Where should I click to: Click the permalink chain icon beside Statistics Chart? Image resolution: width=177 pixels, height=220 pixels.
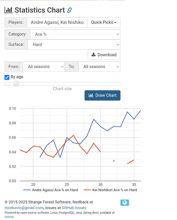tap(70, 10)
